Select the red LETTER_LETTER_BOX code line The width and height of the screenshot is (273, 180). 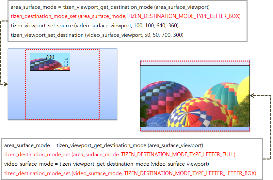[x=130, y=173]
